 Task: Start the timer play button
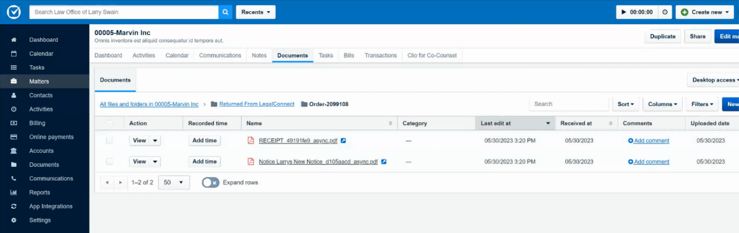[x=624, y=12]
